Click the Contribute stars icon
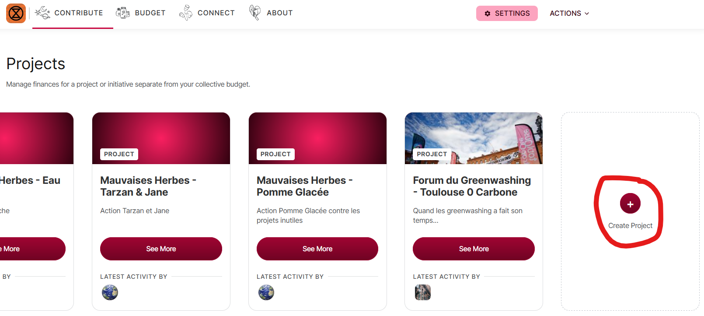Viewport: 704px width, 316px height. [42, 13]
